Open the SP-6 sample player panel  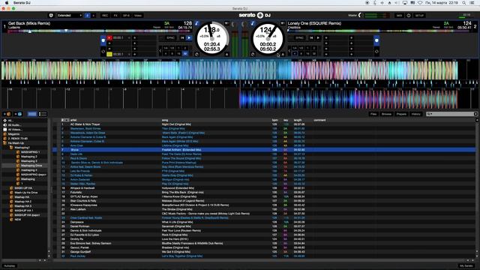tap(126, 15)
